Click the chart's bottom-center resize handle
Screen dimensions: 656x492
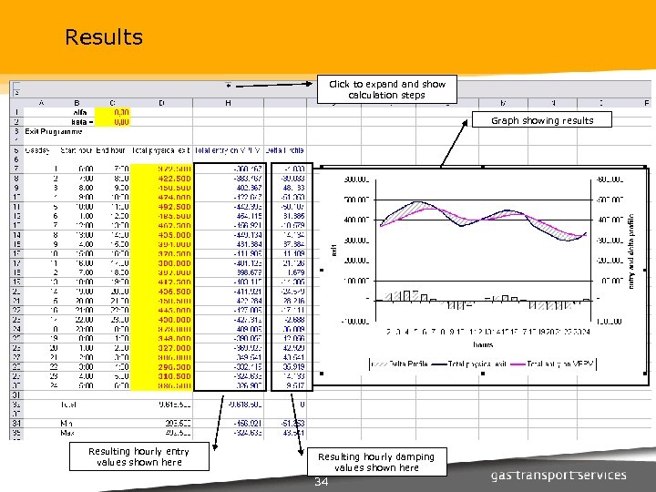[x=483, y=374]
